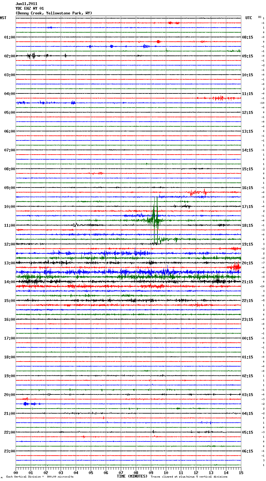Click minute tick 11 on bottom axis
Screen dimensions: 266x481
[181, 472]
